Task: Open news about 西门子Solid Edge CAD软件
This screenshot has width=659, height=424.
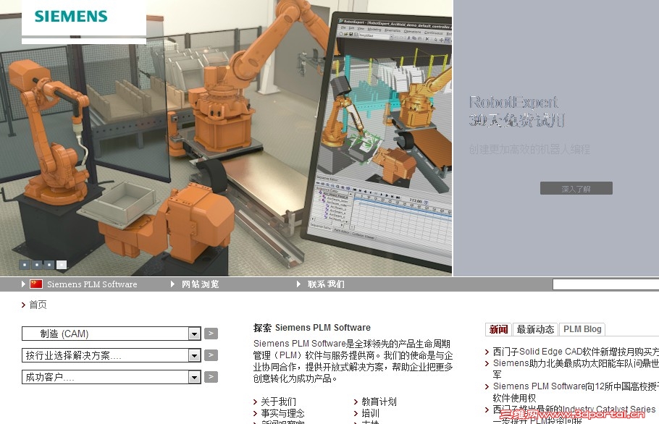Action: 576,352
